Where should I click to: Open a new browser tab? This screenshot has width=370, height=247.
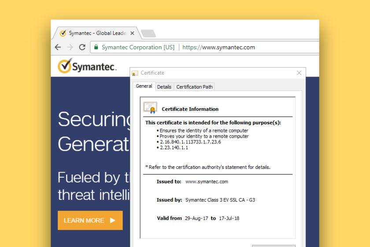[148, 34]
